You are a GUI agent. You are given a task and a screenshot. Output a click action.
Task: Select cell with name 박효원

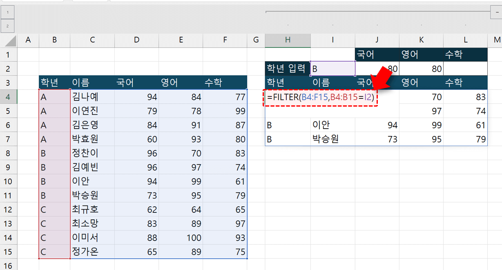[x=92, y=139]
